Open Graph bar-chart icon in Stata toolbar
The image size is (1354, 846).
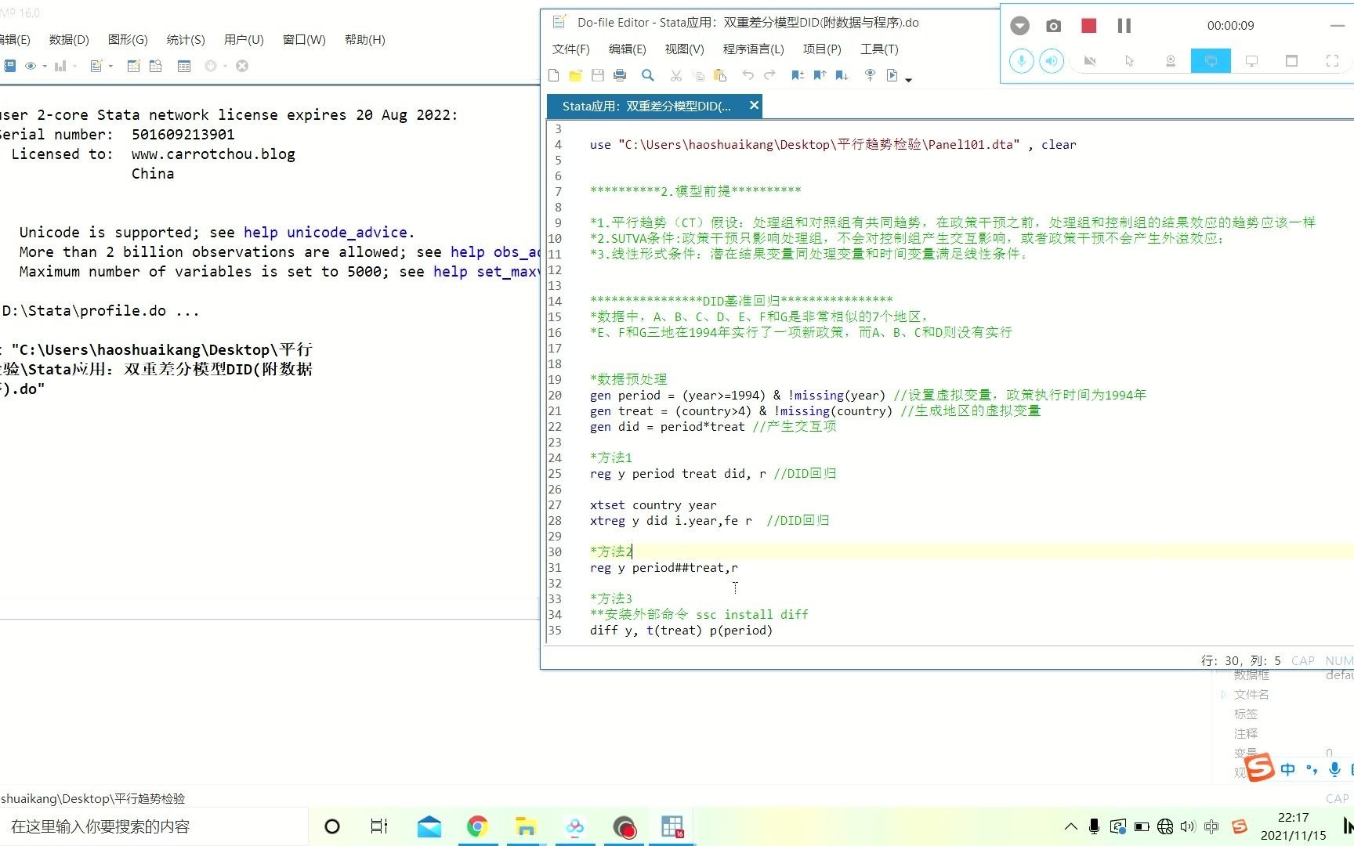pos(60,66)
